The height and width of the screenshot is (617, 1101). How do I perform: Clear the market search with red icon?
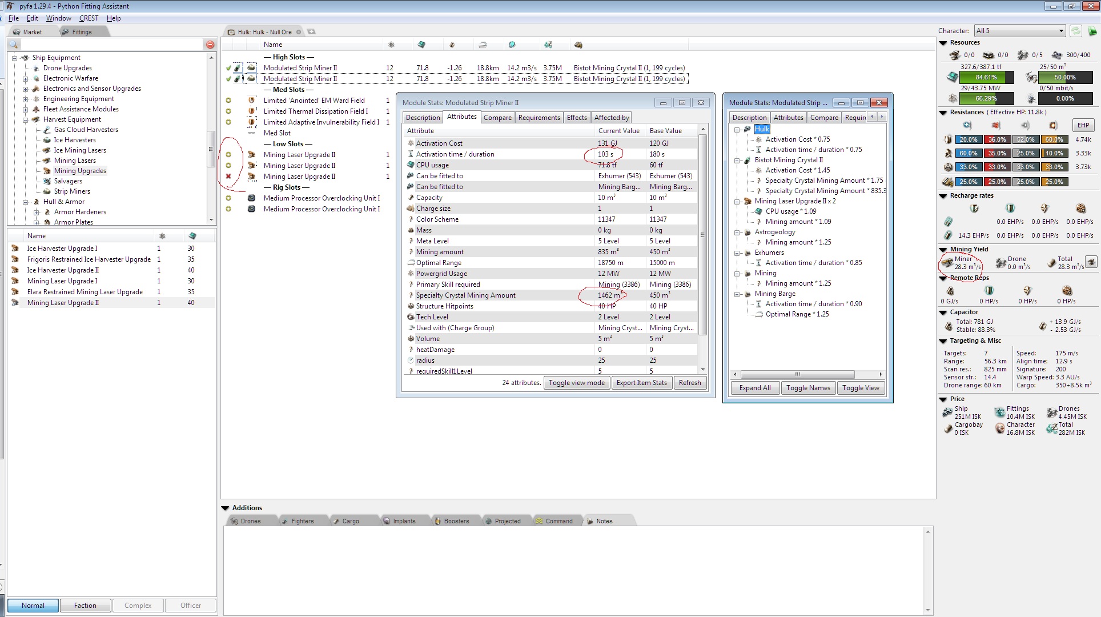click(x=210, y=45)
